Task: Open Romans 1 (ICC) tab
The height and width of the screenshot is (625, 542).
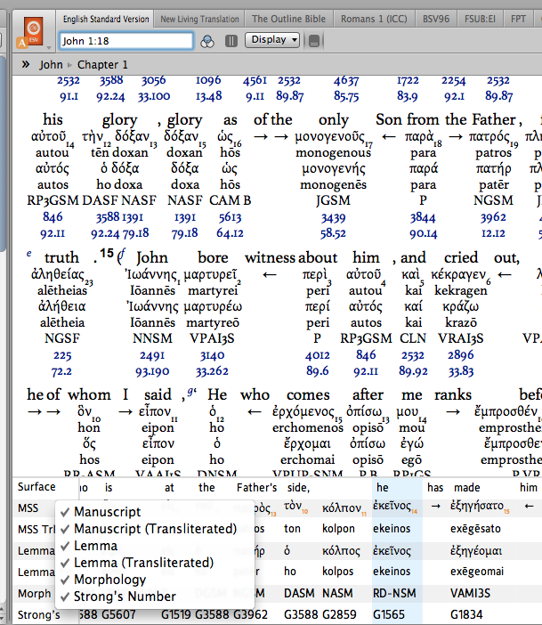Action: pyautogui.click(x=374, y=19)
